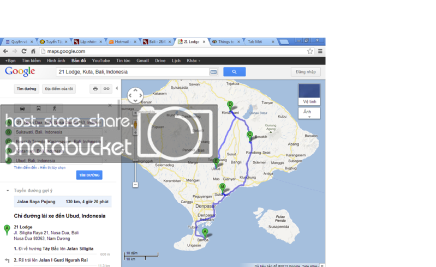Select the green A marker beside 21 Lodge

[7, 230]
